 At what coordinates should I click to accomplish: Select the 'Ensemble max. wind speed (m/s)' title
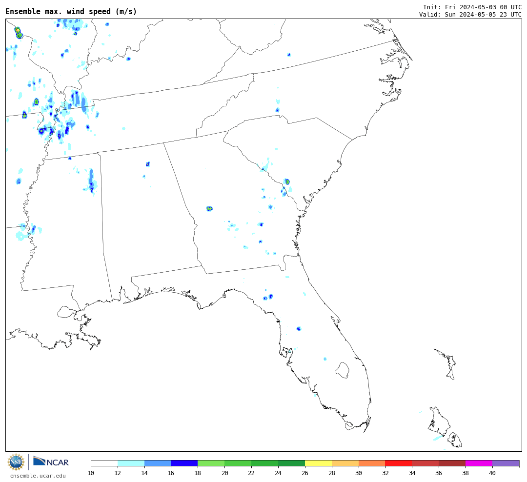(x=71, y=11)
